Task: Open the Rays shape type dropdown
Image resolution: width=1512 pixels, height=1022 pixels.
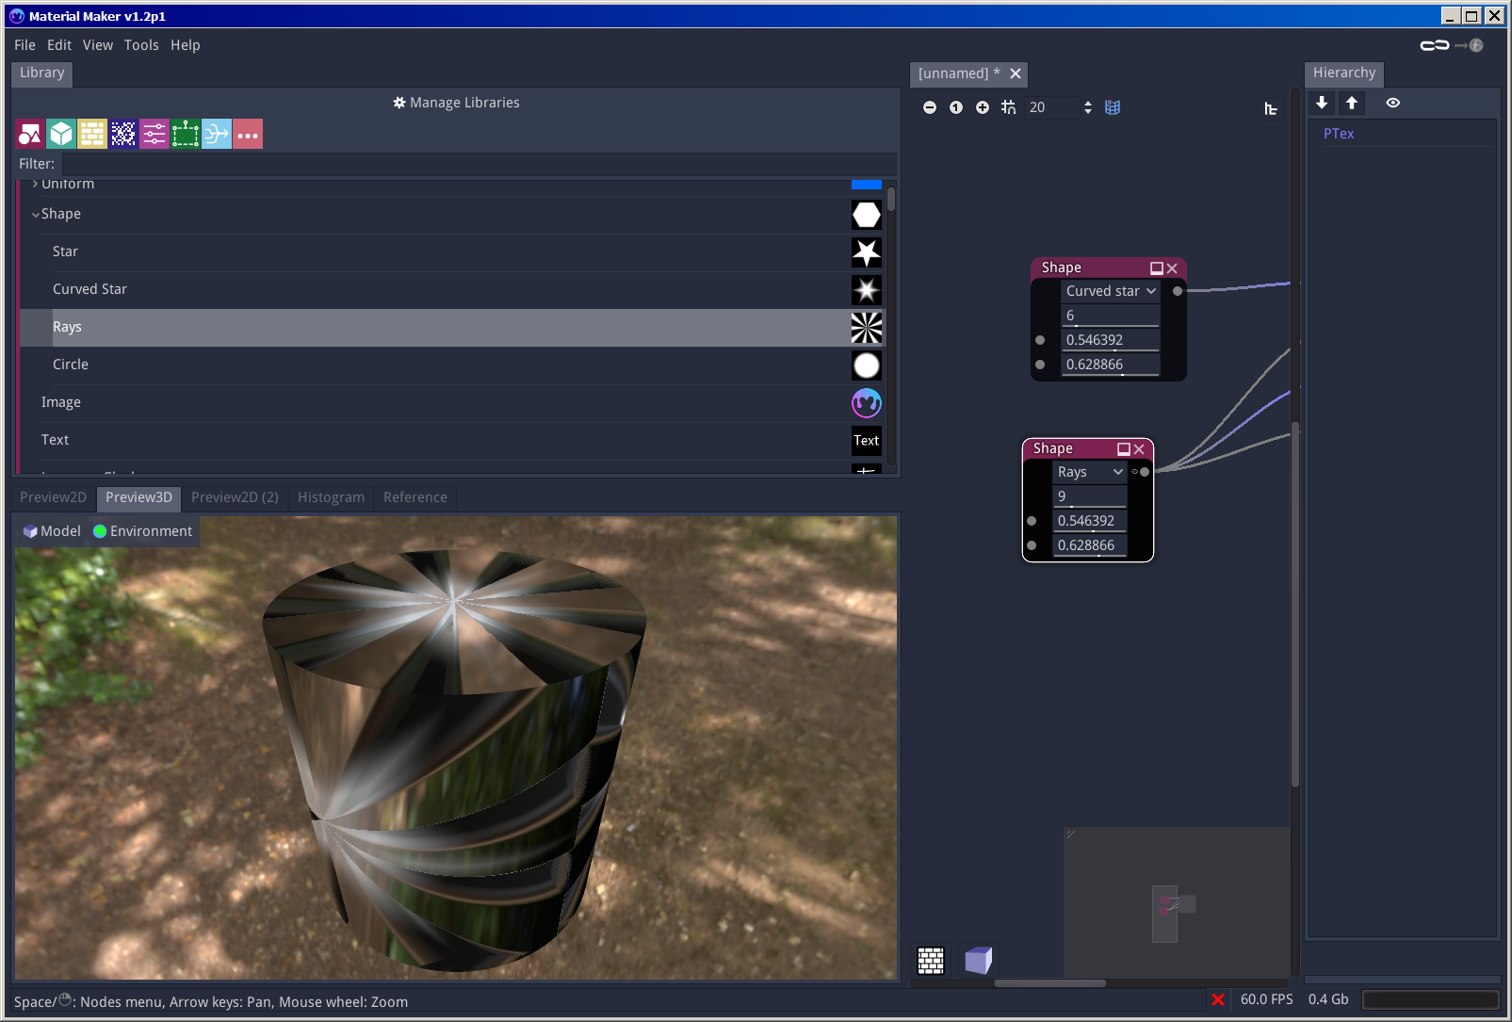Action: 1089,473
